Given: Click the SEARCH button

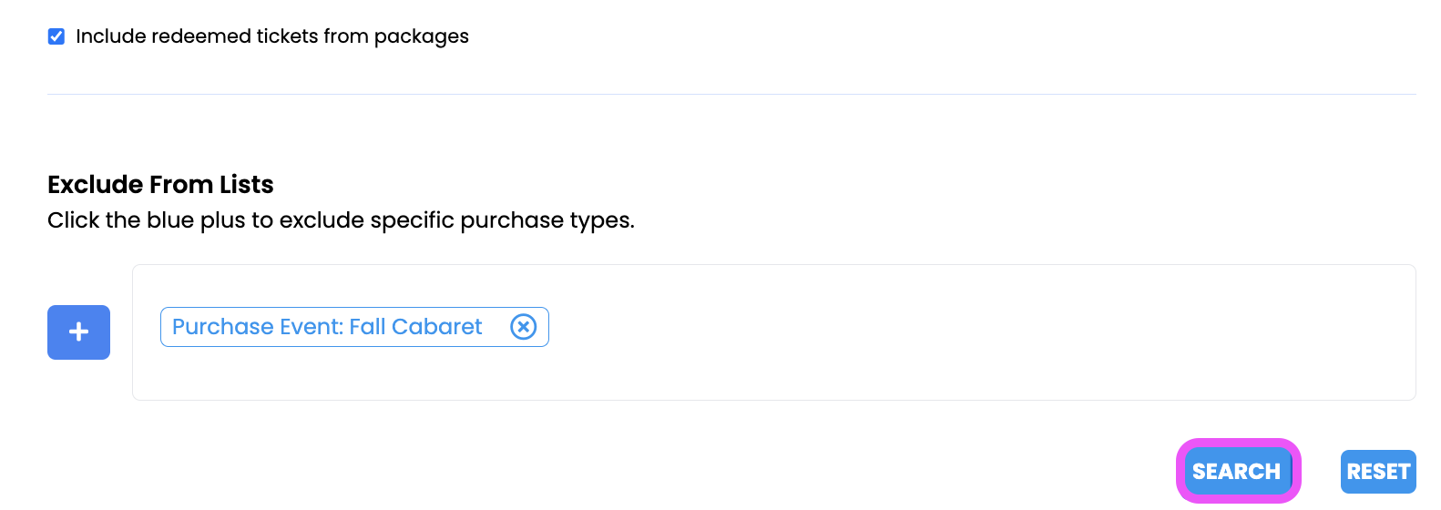Looking at the screenshot, I should coord(1236,471).
